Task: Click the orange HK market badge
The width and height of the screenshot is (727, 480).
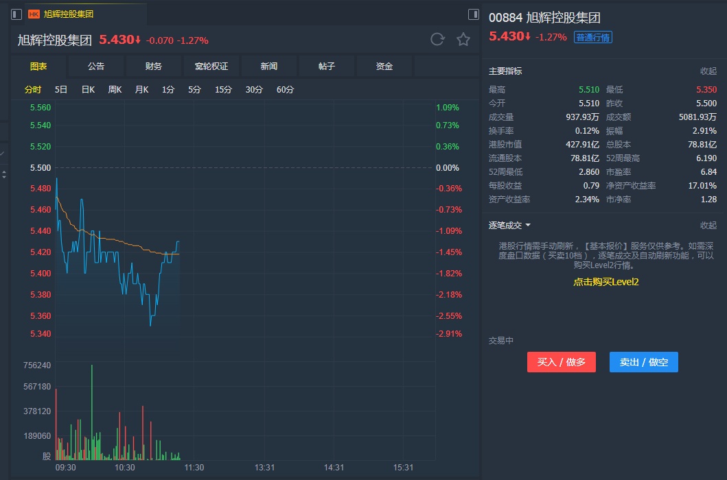Action: click(34, 14)
